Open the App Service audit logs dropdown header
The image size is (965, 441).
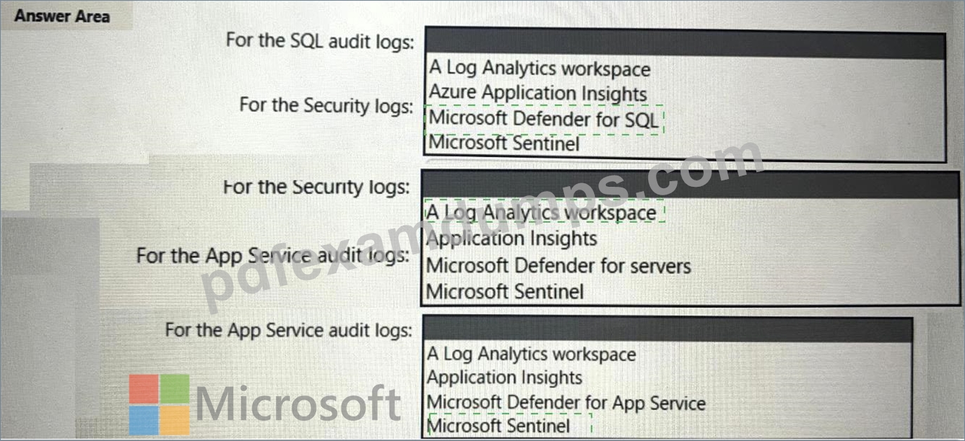tap(668, 330)
